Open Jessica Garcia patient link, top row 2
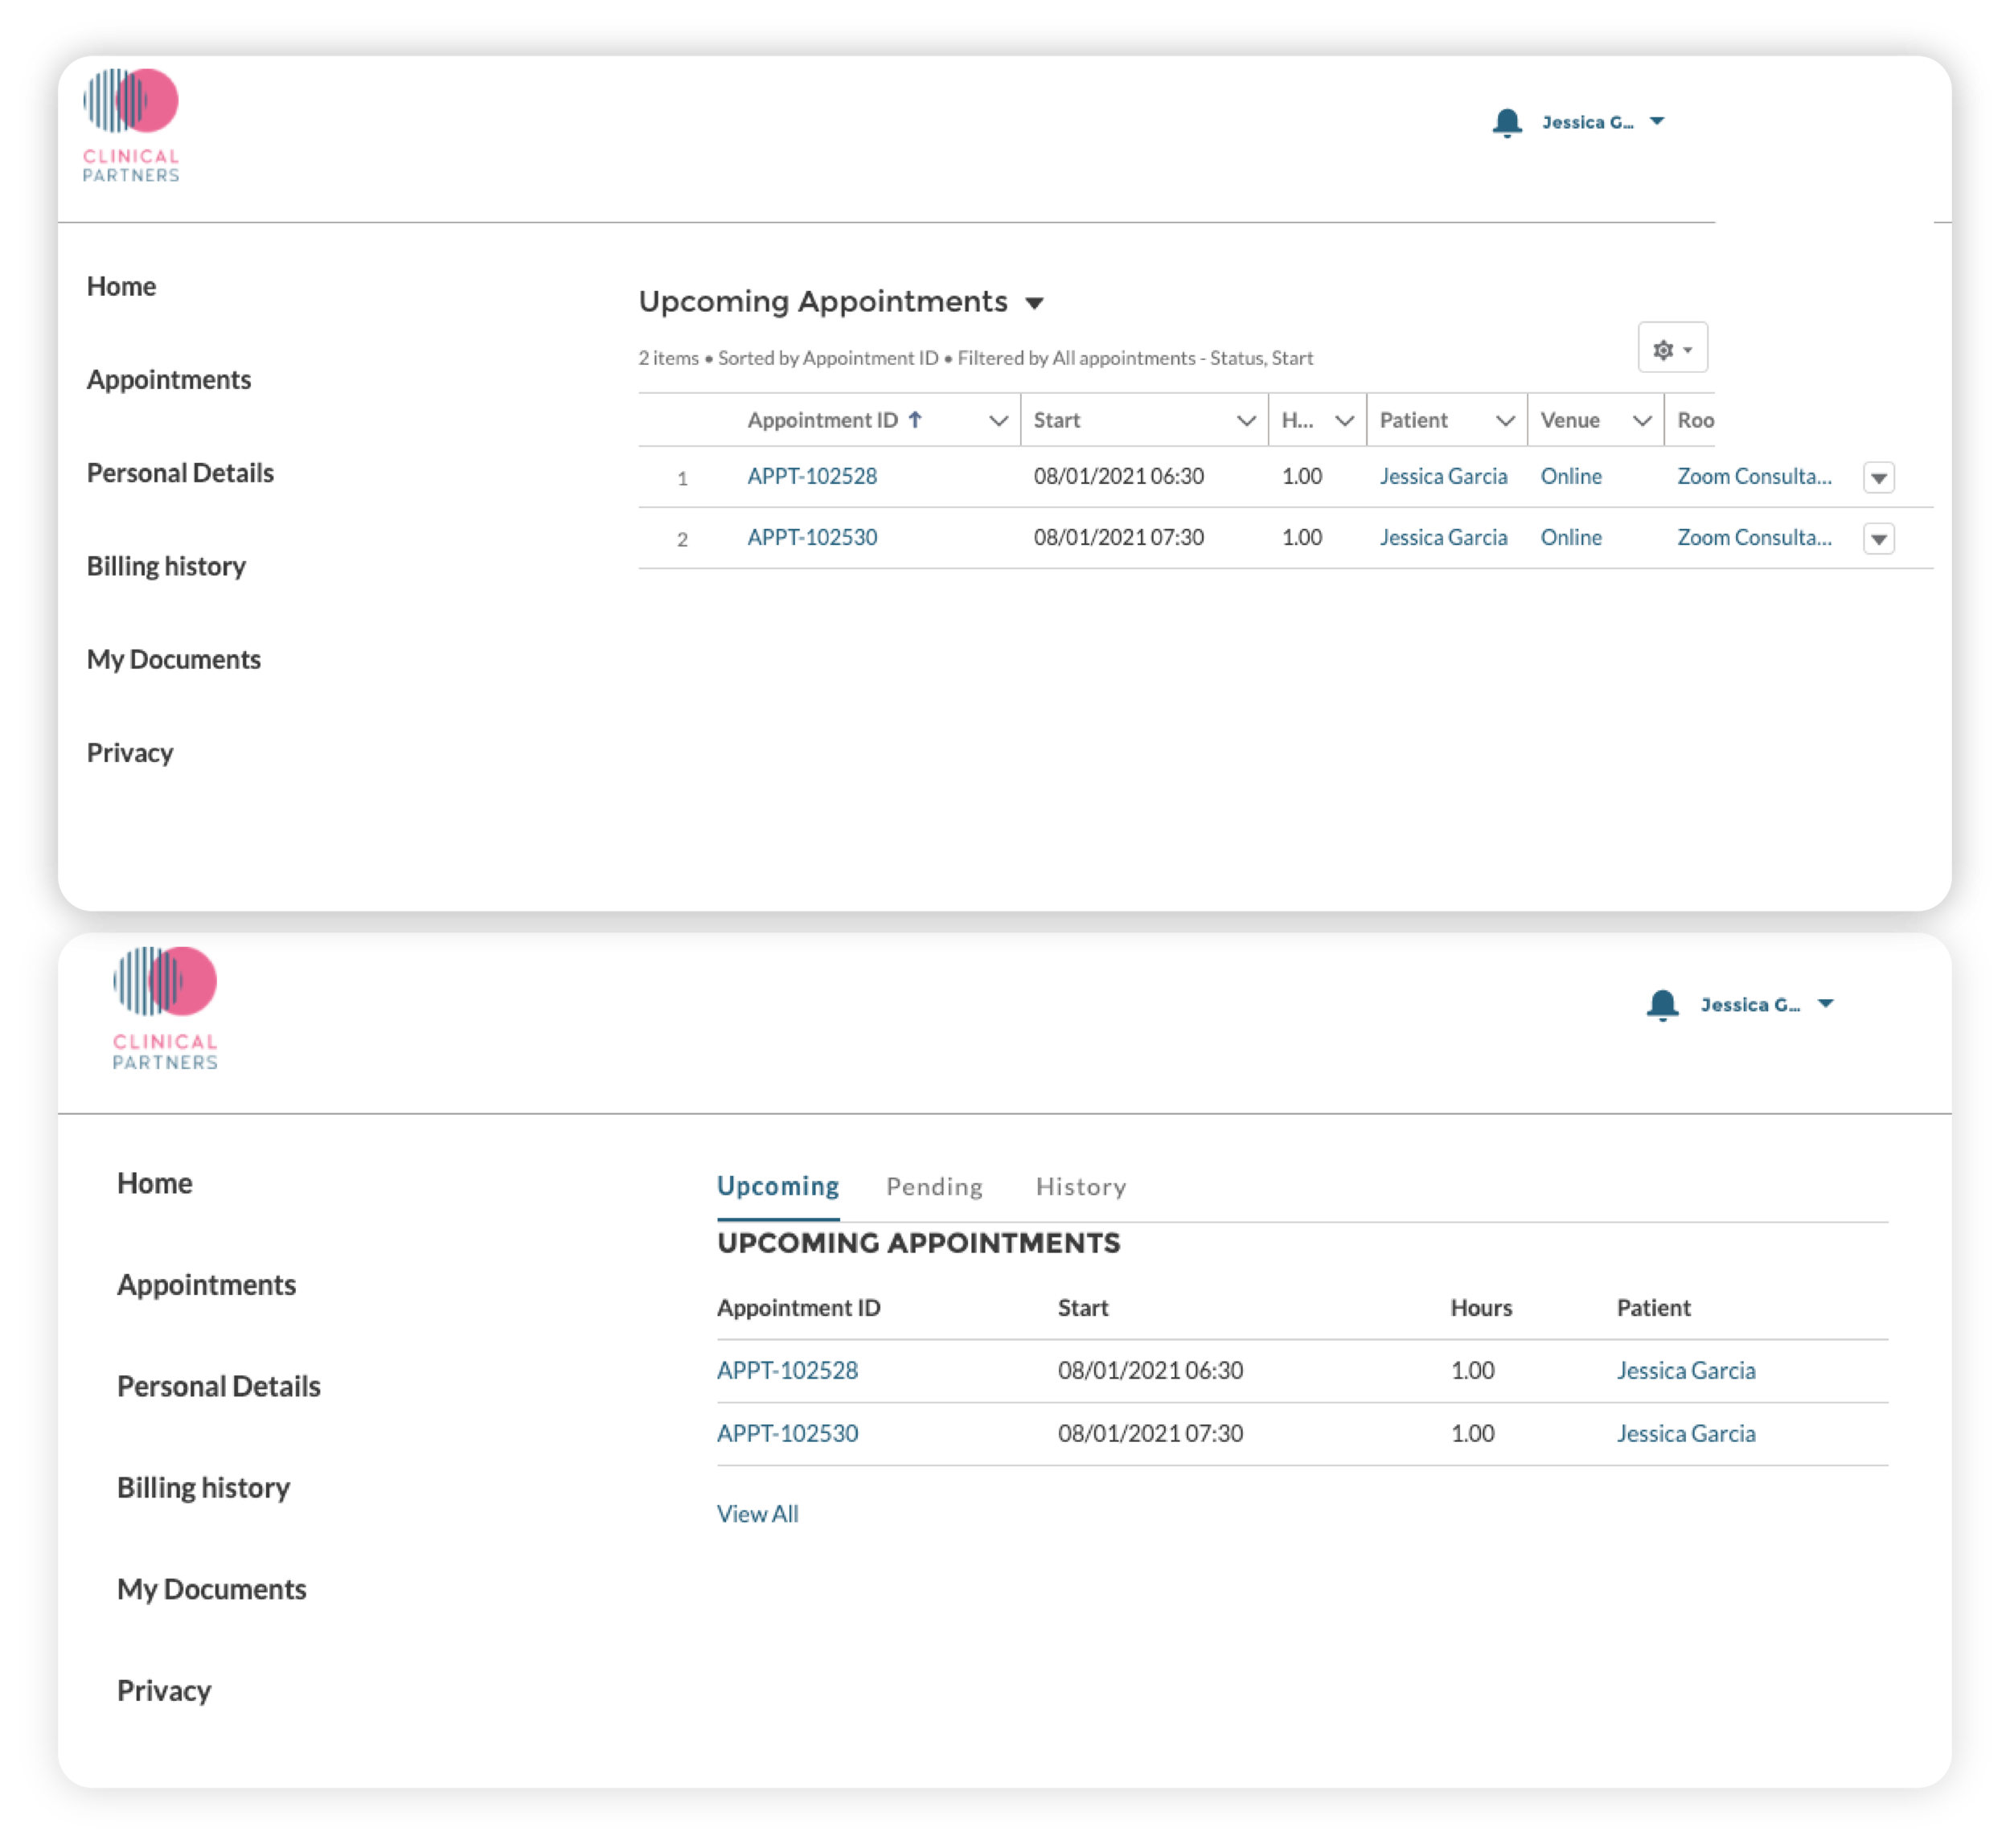2010x1848 pixels. pyautogui.click(x=1443, y=538)
